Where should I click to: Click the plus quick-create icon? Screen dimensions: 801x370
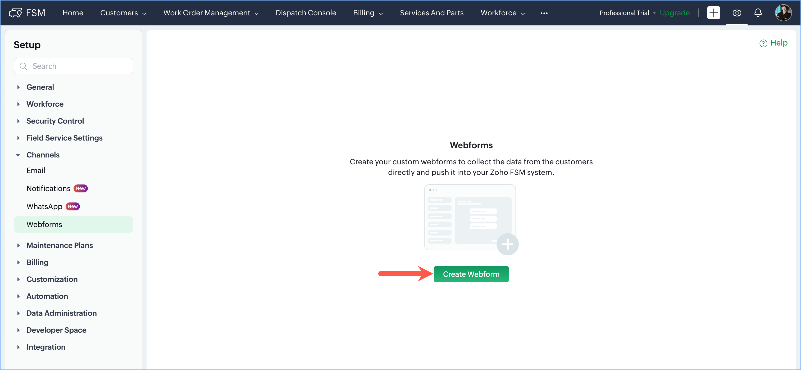click(x=713, y=13)
